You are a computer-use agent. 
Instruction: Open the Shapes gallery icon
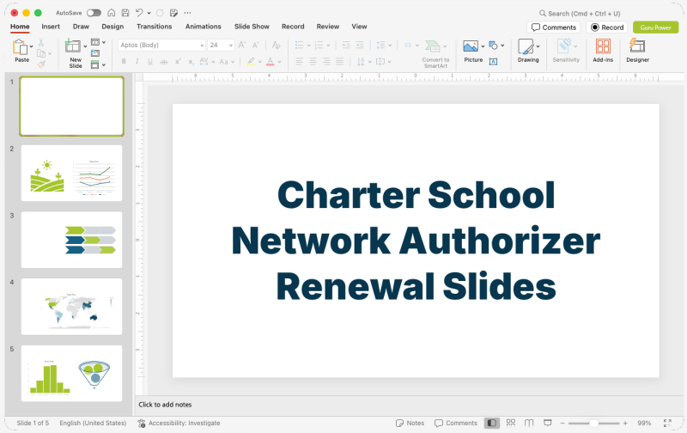493,46
